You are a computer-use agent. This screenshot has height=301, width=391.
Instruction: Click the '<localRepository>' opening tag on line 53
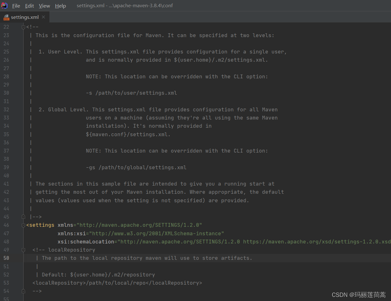coord(59,283)
